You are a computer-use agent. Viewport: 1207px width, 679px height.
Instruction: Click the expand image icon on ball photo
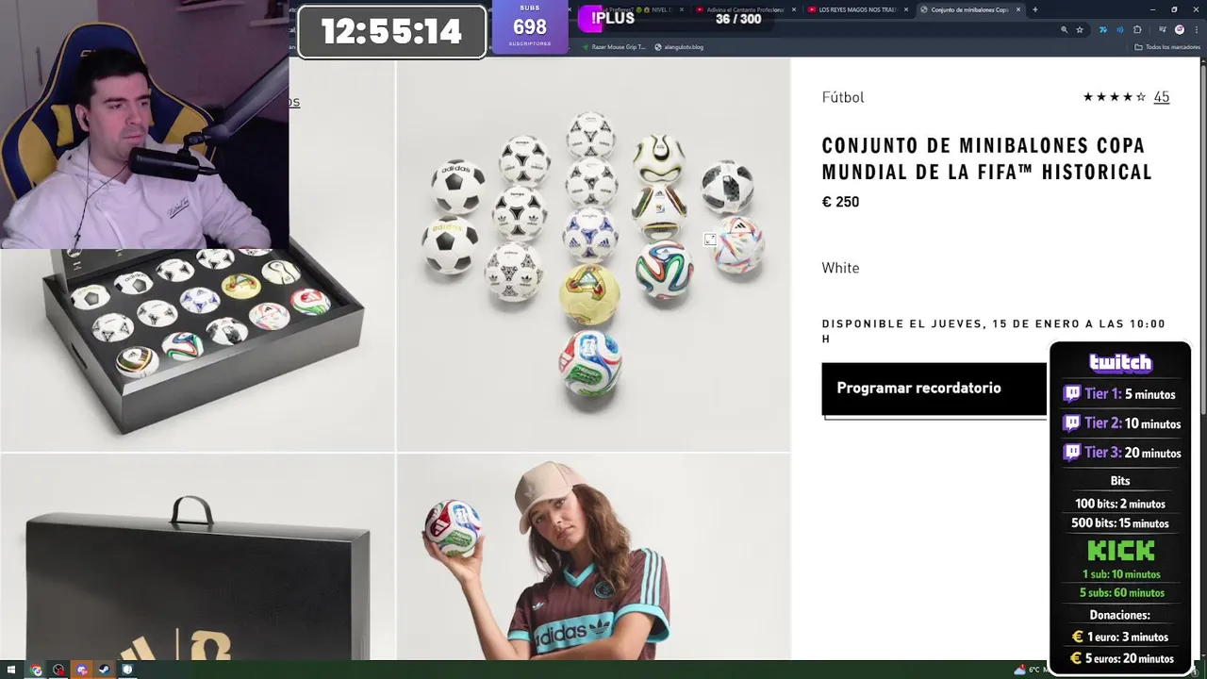click(710, 240)
